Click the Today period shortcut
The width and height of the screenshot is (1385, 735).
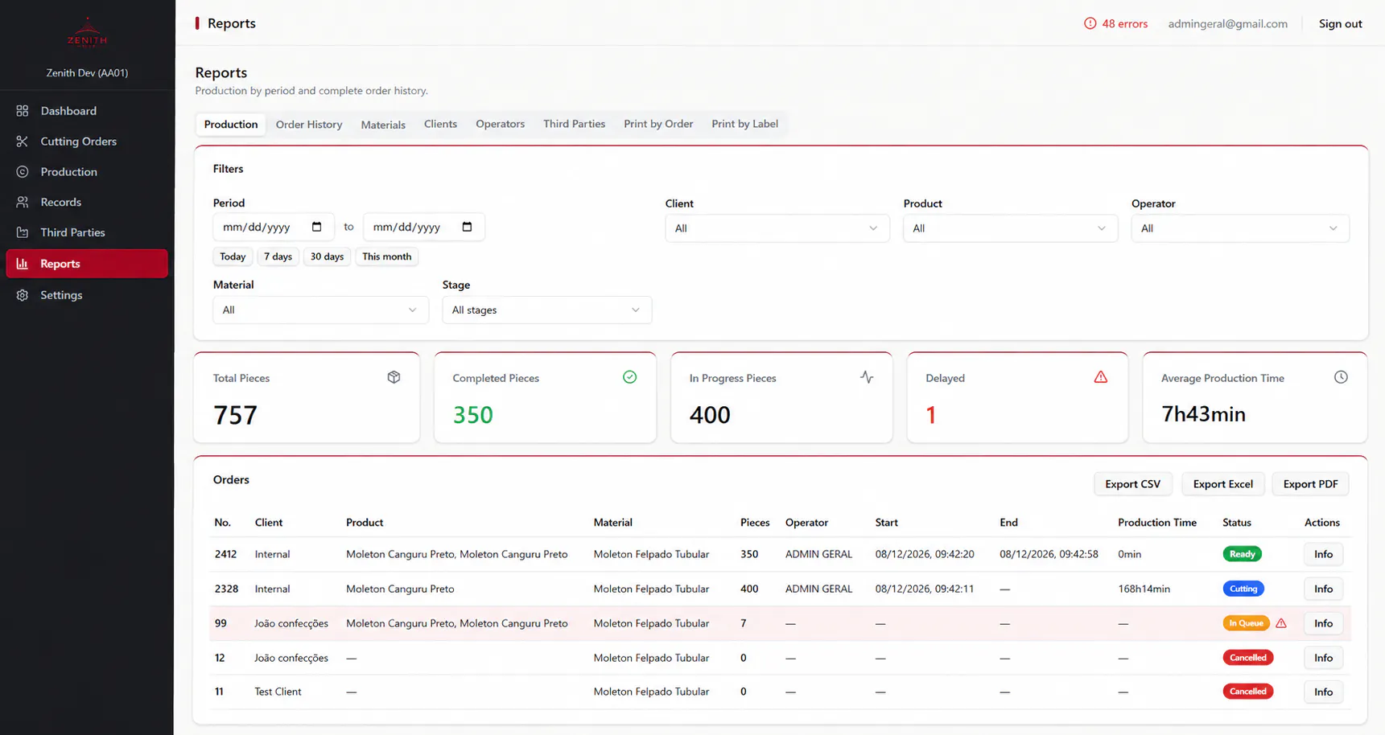coord(233,257)
